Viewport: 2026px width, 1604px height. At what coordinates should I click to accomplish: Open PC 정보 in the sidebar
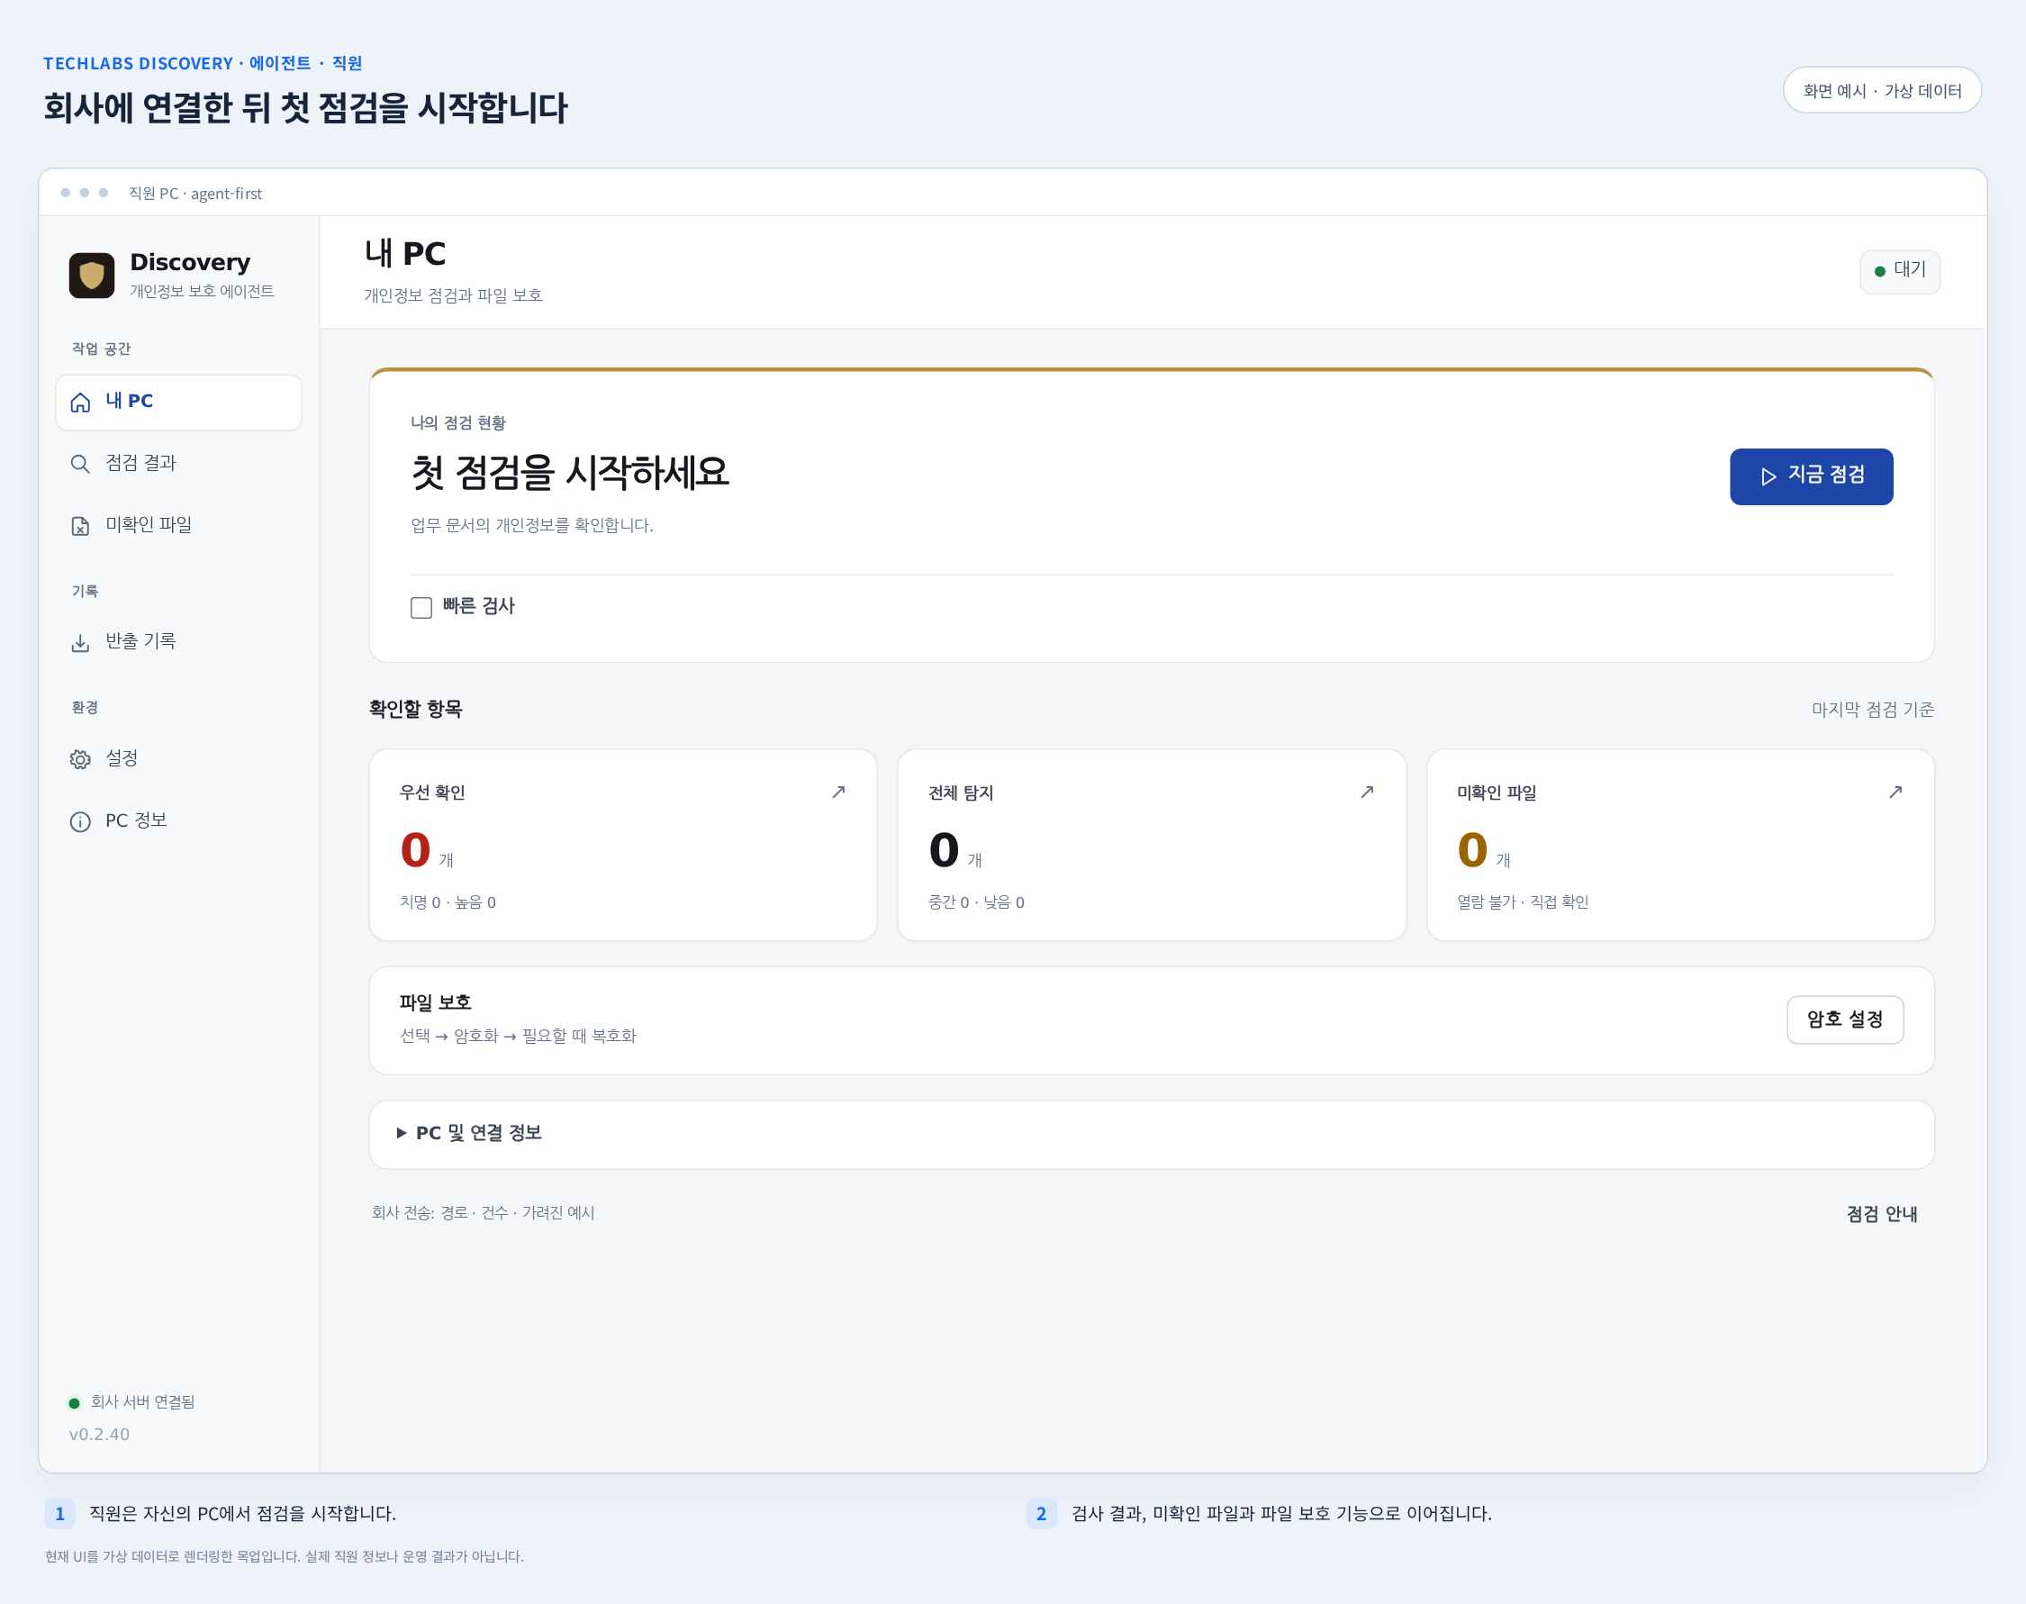tap(178, 820)
